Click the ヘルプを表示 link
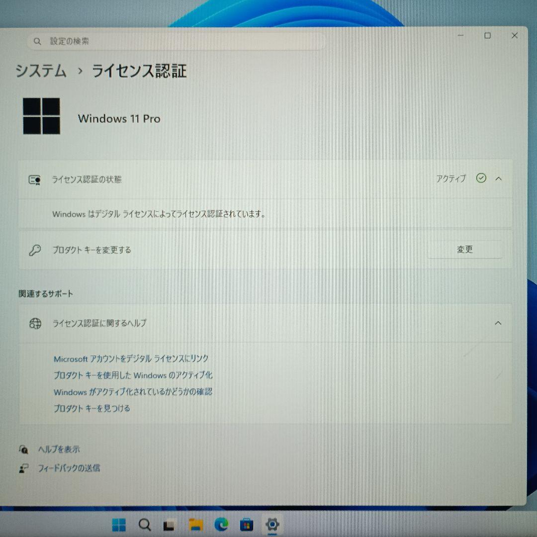 [x=59, y=449]
